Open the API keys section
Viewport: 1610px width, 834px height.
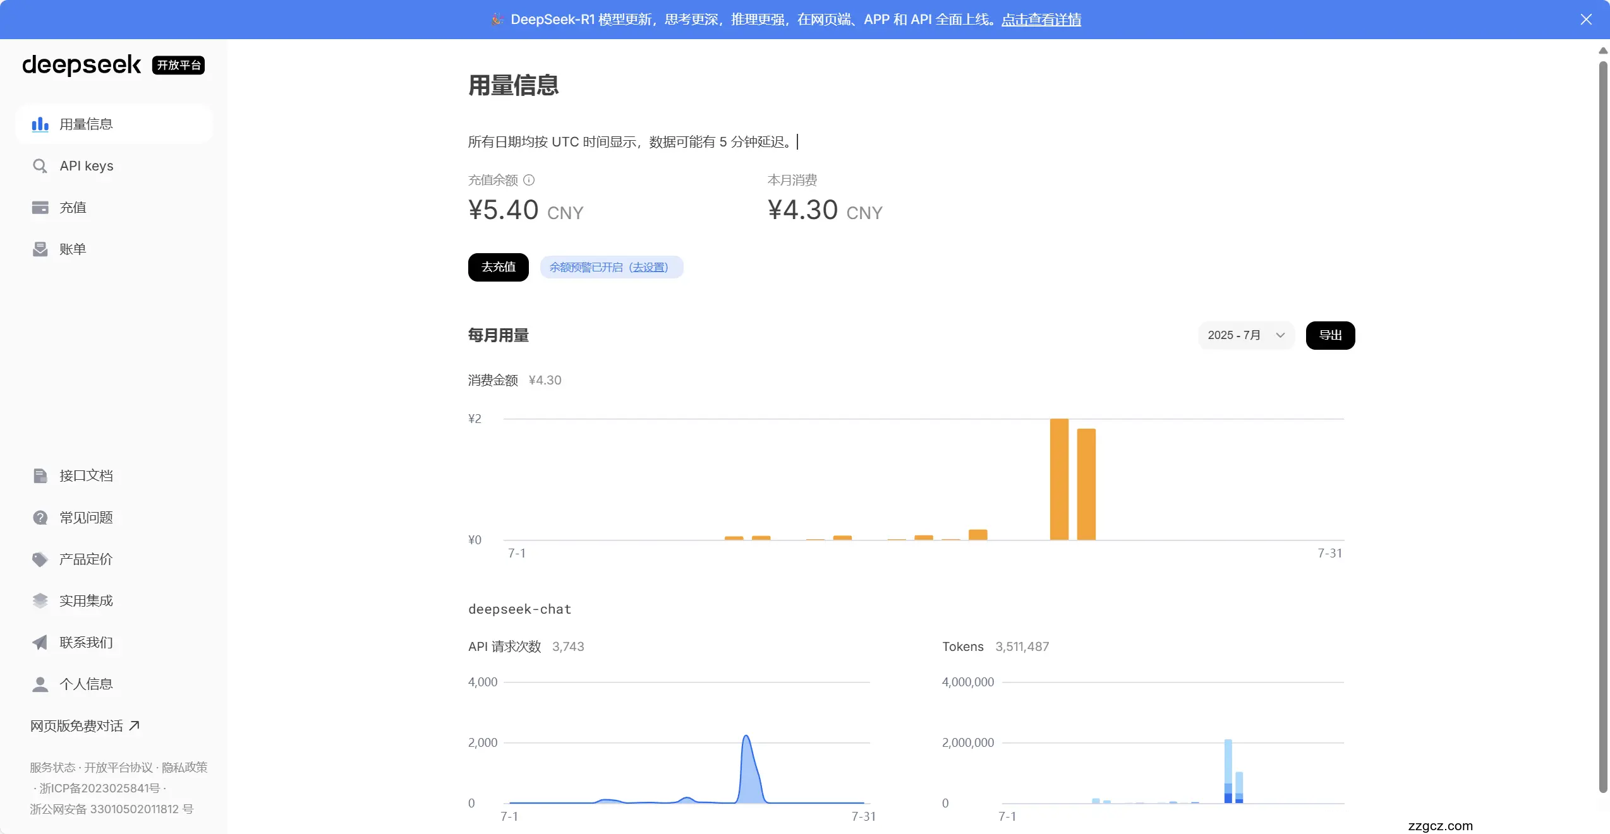click(x=40, y=165)
